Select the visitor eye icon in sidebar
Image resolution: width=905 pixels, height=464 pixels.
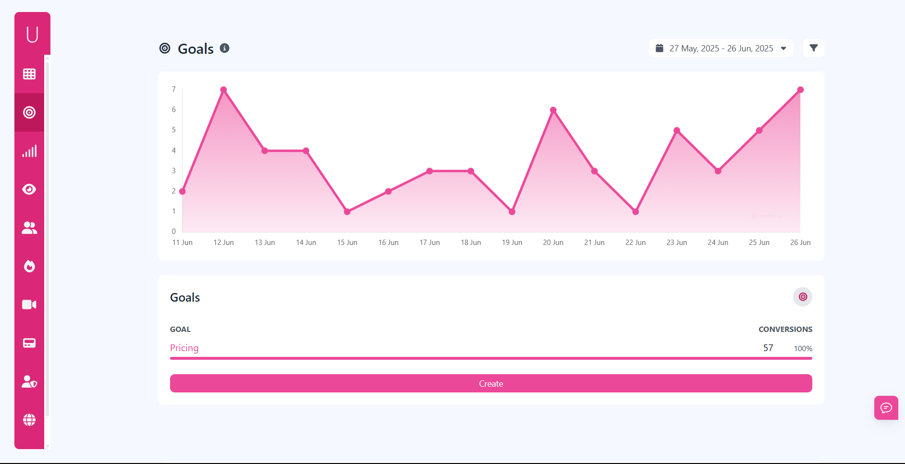click(x=29, y=189)
